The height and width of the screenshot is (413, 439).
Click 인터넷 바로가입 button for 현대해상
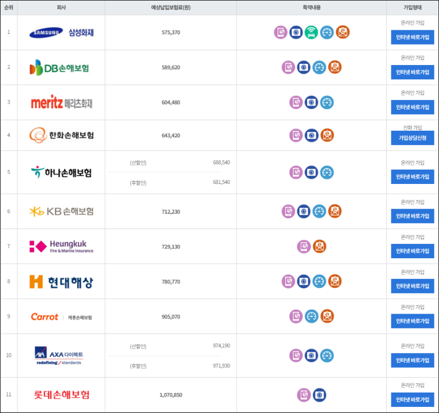coord(412,286)
